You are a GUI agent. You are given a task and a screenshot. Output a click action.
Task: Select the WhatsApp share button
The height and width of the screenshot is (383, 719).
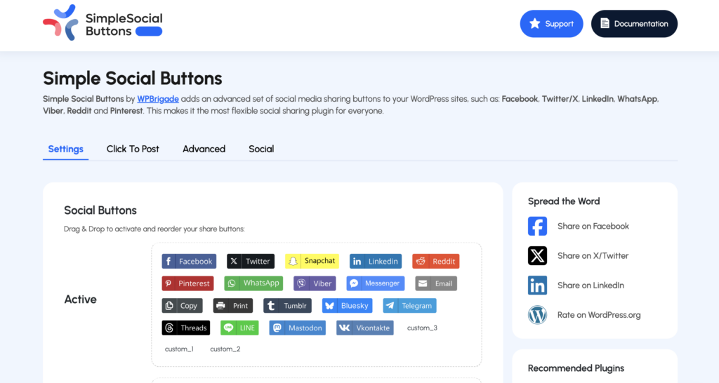coord(253,283)
